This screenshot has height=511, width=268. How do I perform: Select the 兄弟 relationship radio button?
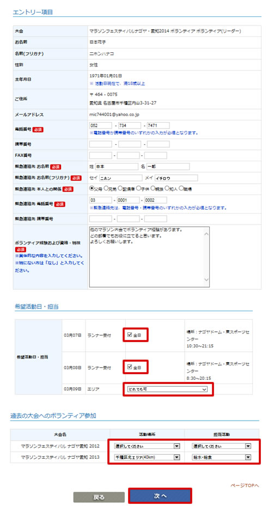point(105,188)
